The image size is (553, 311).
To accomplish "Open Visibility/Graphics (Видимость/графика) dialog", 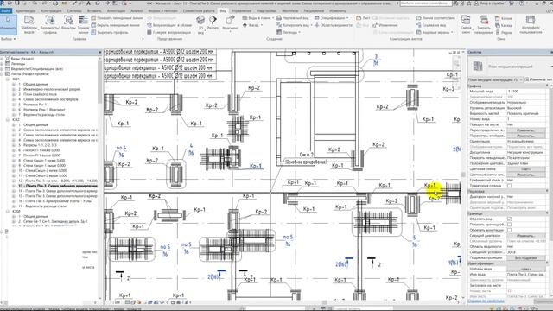I will click(x=50, y=24).
